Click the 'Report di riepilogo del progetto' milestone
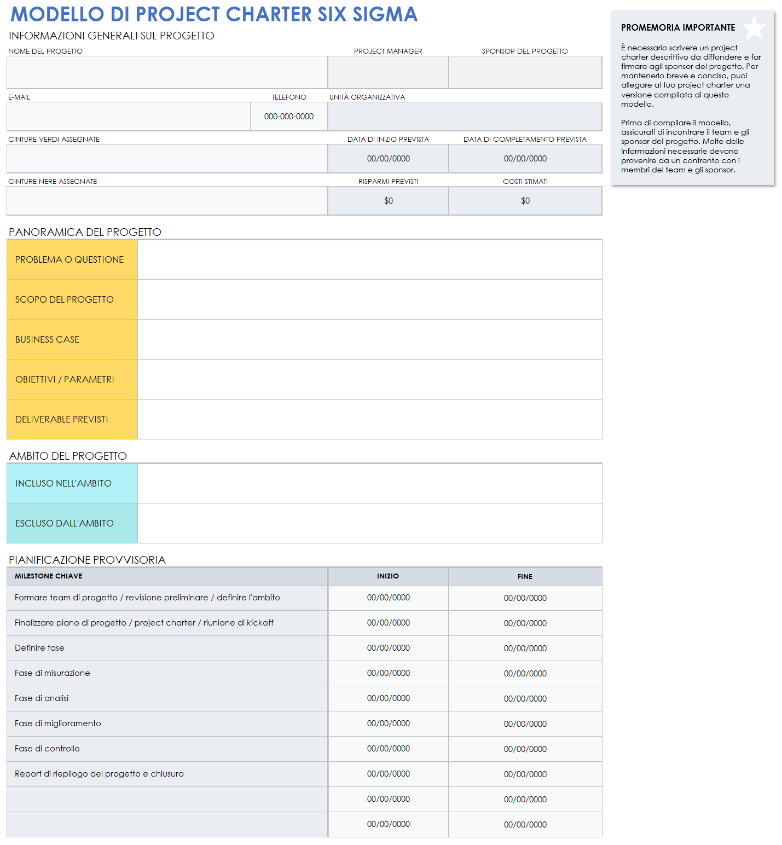 167,774
